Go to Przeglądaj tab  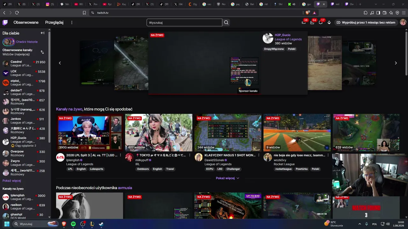click(54, 23)
